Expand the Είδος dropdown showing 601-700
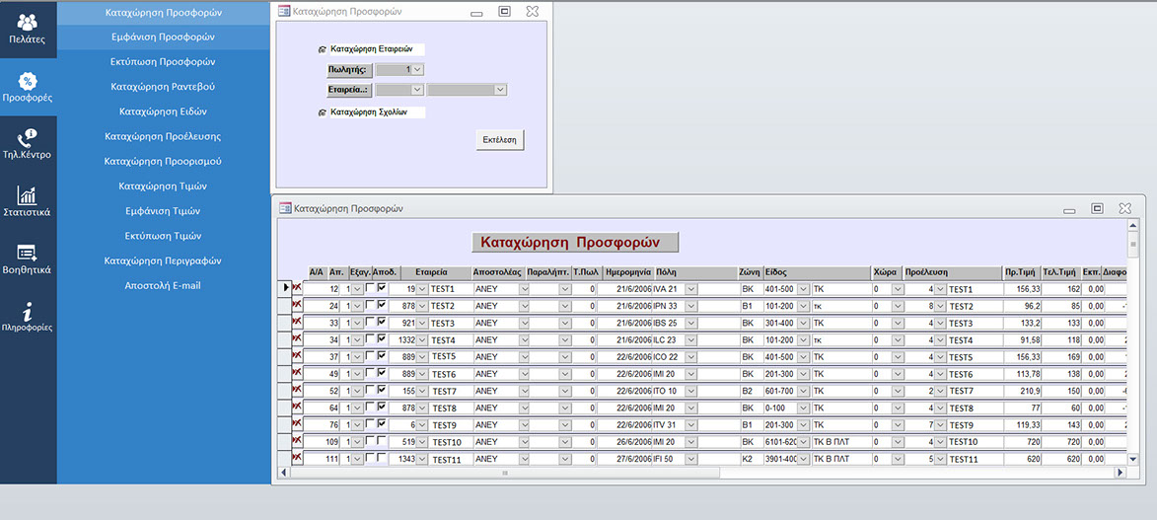 pyautogui.click(x=803, y=391)
